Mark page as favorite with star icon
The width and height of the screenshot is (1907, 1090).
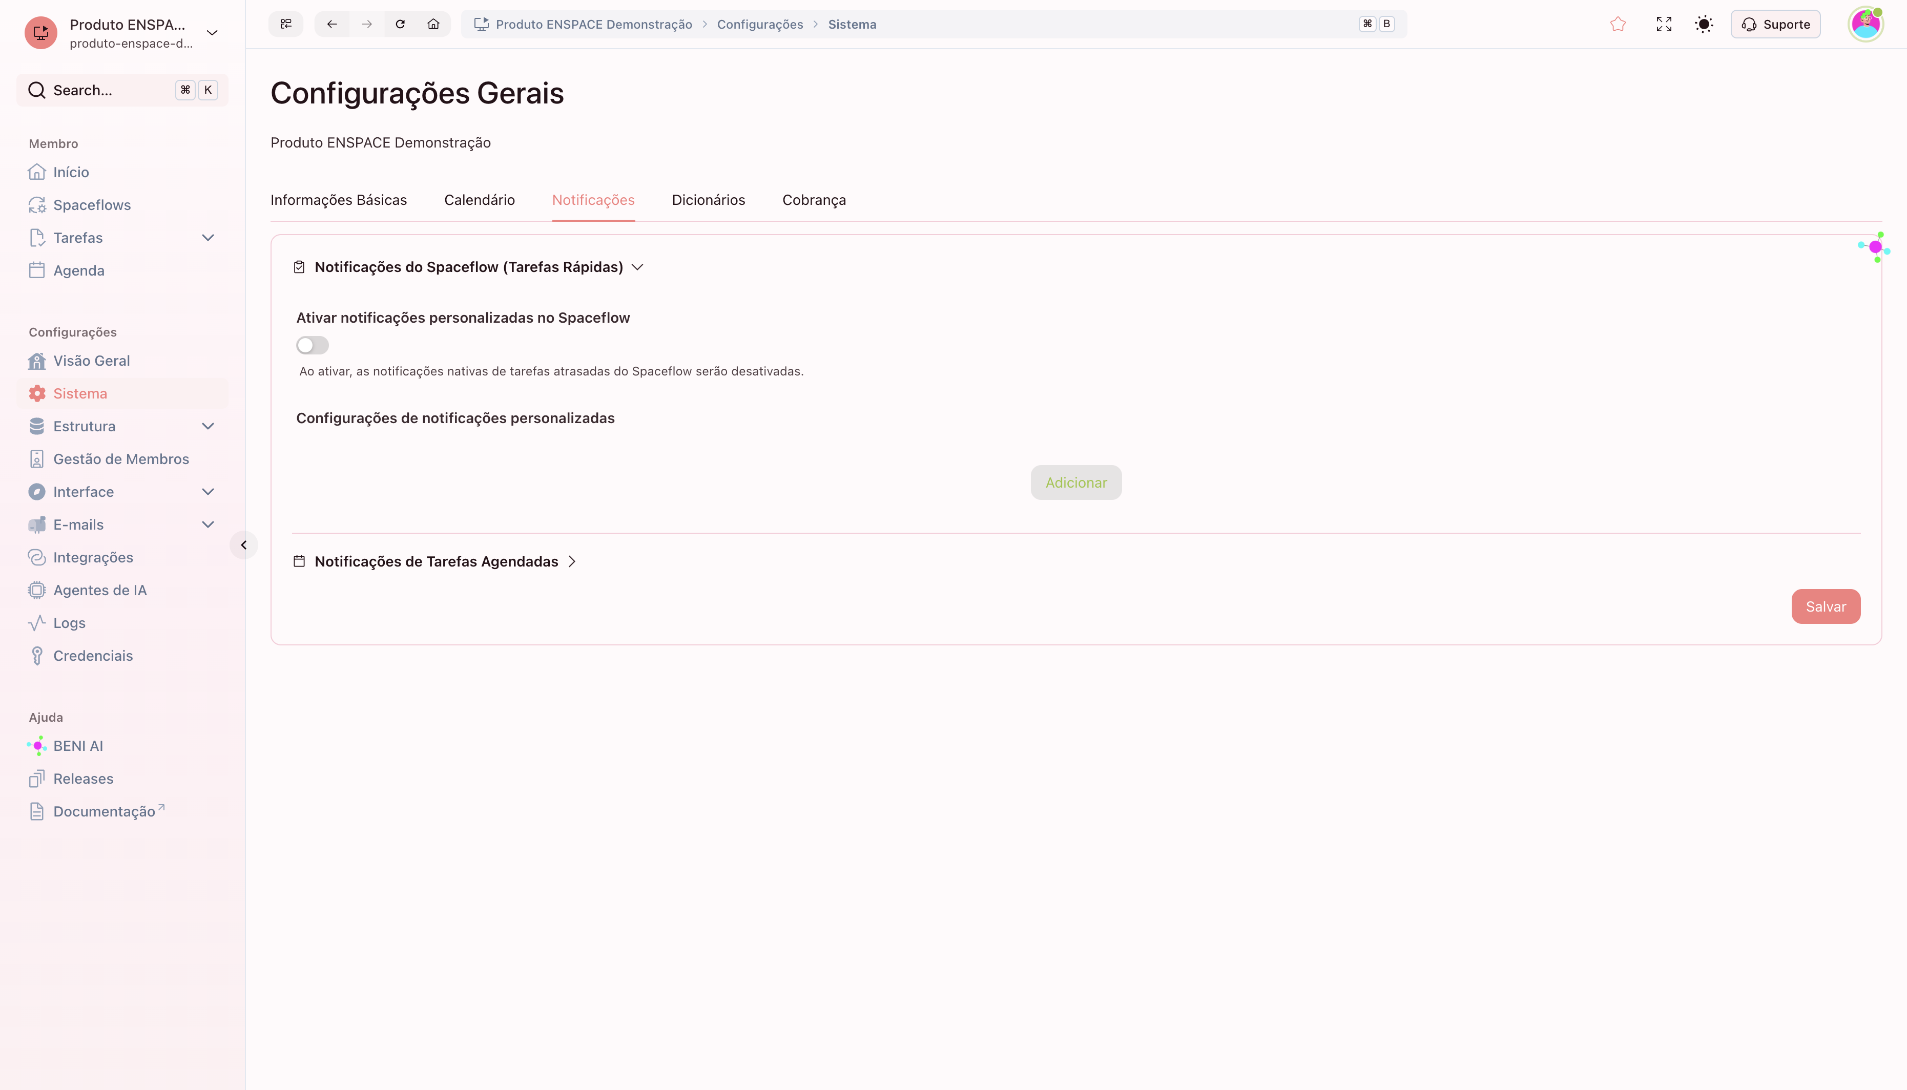click(x=1618, y=24)
